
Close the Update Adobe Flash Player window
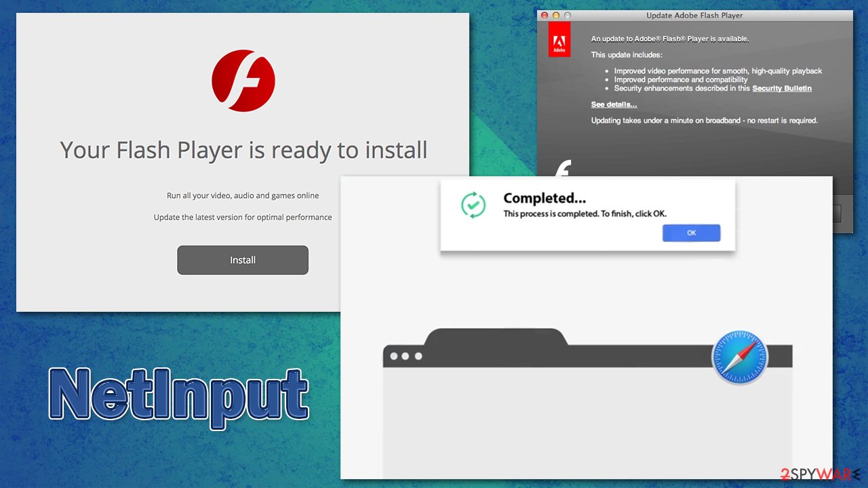[544, 15]
